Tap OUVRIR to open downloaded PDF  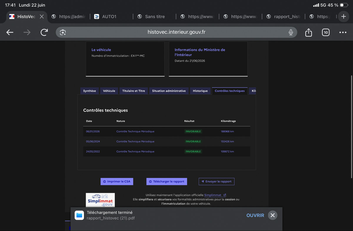[255, 215]
